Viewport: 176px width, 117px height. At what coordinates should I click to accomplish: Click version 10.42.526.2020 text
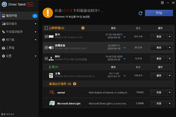pyautogui.click(x=114, y=57)
